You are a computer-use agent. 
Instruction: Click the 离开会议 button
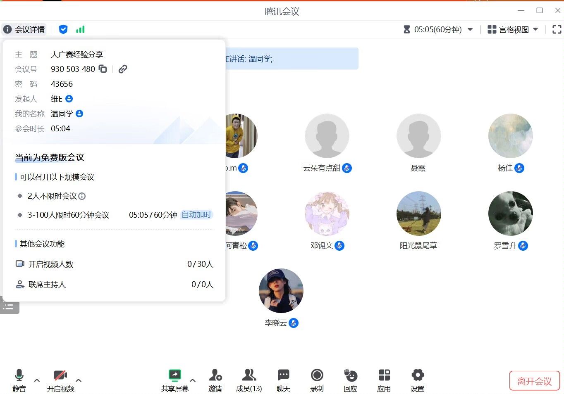(535, 381)
